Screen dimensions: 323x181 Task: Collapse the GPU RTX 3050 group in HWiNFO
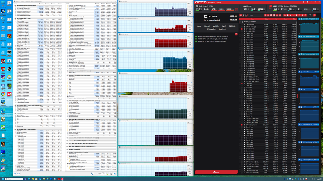coord(67,152)
